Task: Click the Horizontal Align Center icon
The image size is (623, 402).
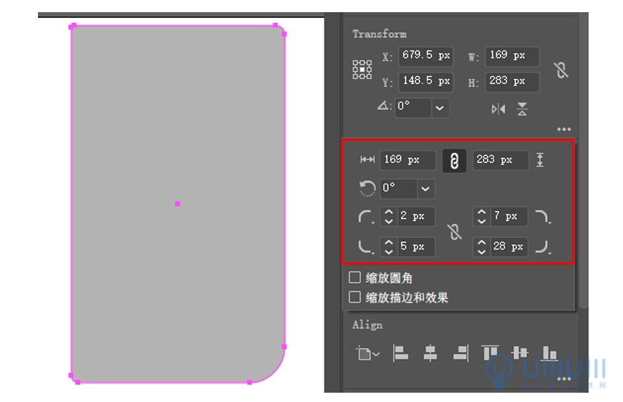Action: [x=430, y=353]
